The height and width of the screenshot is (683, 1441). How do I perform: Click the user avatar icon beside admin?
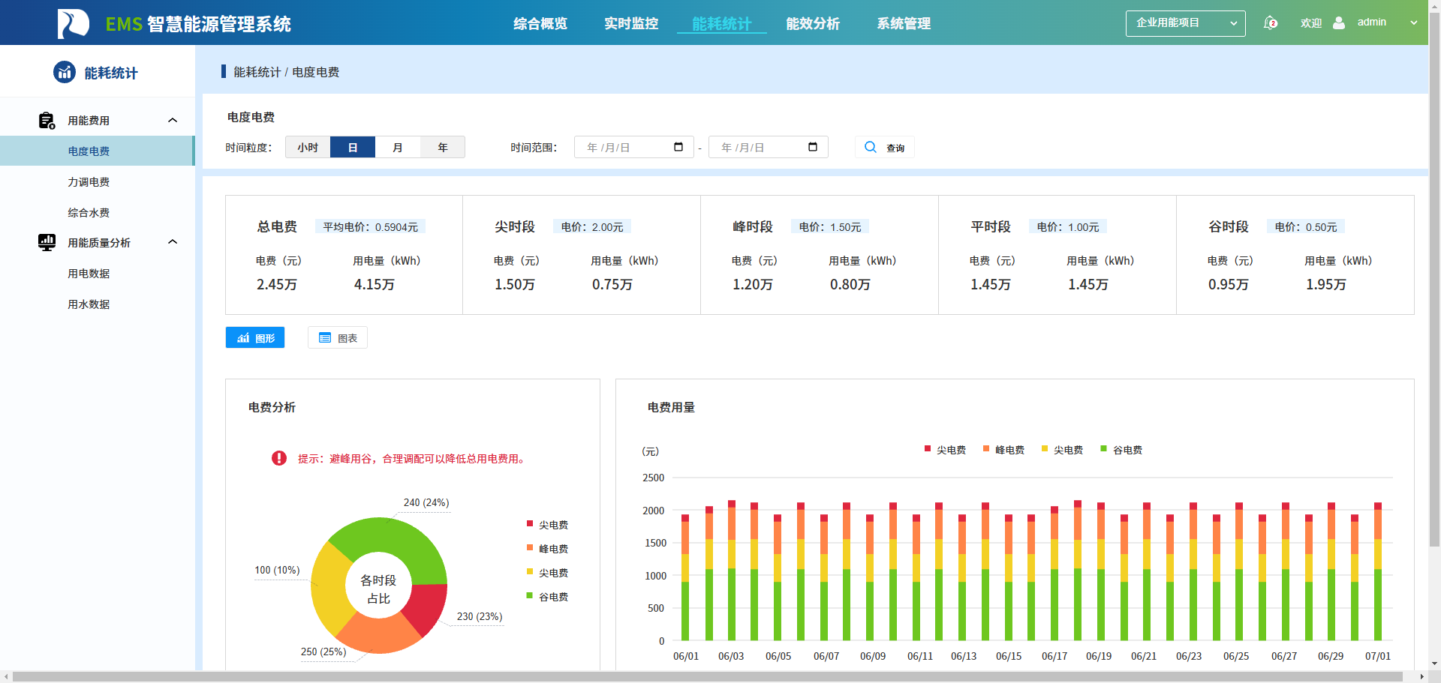click(1339, 22)
